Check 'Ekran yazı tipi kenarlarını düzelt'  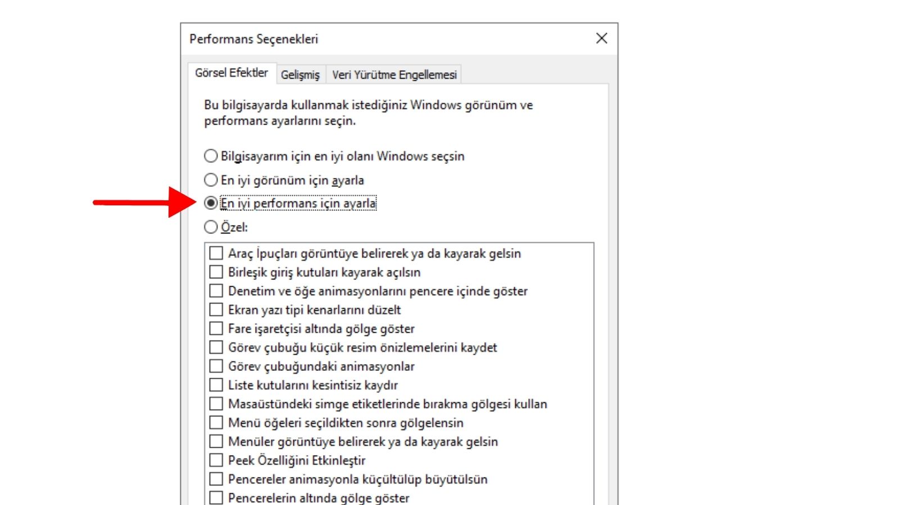click(216, 310)
